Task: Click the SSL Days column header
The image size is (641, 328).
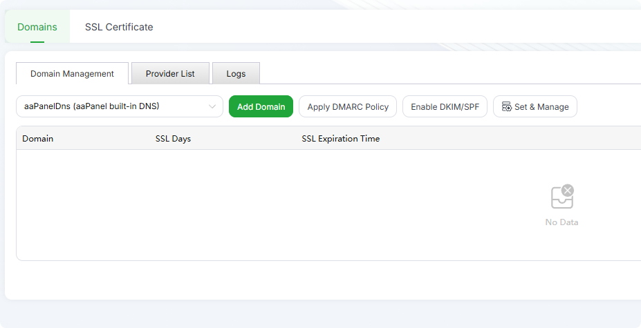Action: 173,139
